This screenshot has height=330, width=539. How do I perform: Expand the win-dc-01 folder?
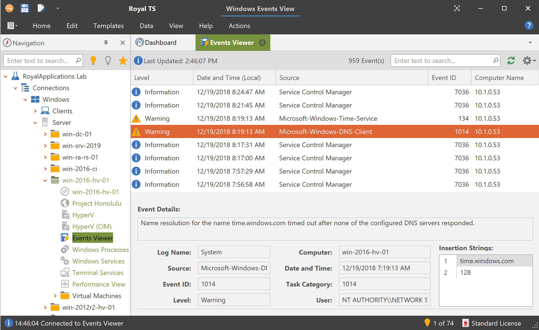point(45,134)
